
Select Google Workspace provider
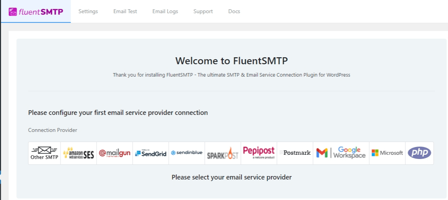click(341, 153)
